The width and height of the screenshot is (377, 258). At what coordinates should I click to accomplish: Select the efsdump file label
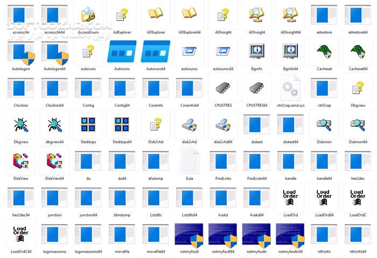156,178
